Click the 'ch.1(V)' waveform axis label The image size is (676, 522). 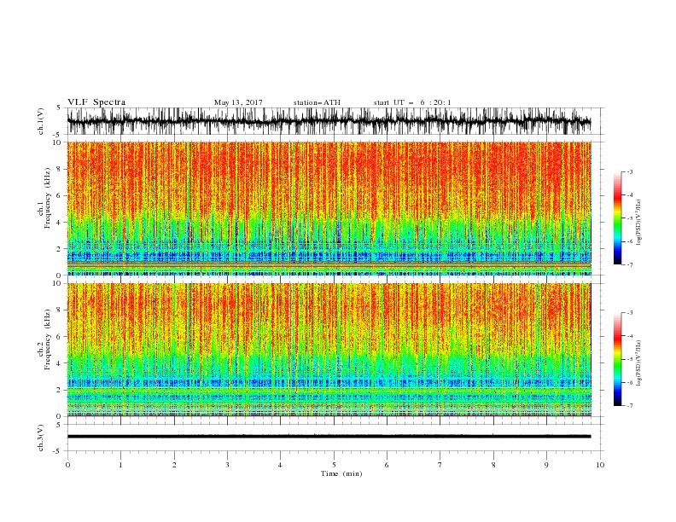[41, 121]
